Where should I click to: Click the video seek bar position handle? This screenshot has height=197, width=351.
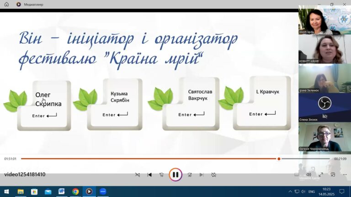tap(279, 159)
